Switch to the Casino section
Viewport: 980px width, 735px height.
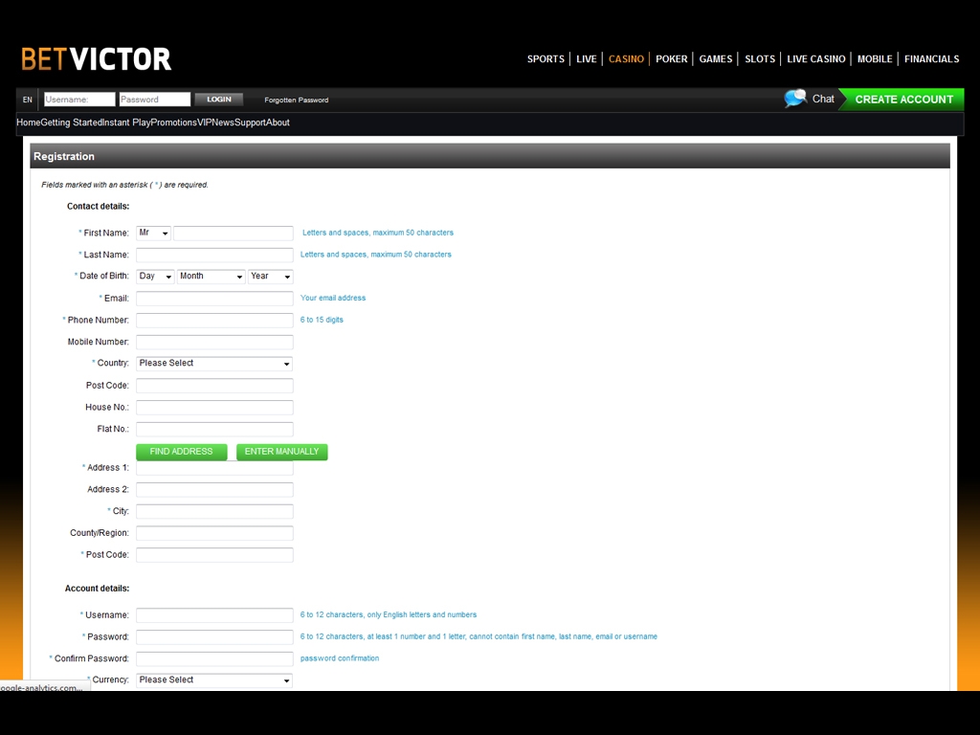(626, 59)
